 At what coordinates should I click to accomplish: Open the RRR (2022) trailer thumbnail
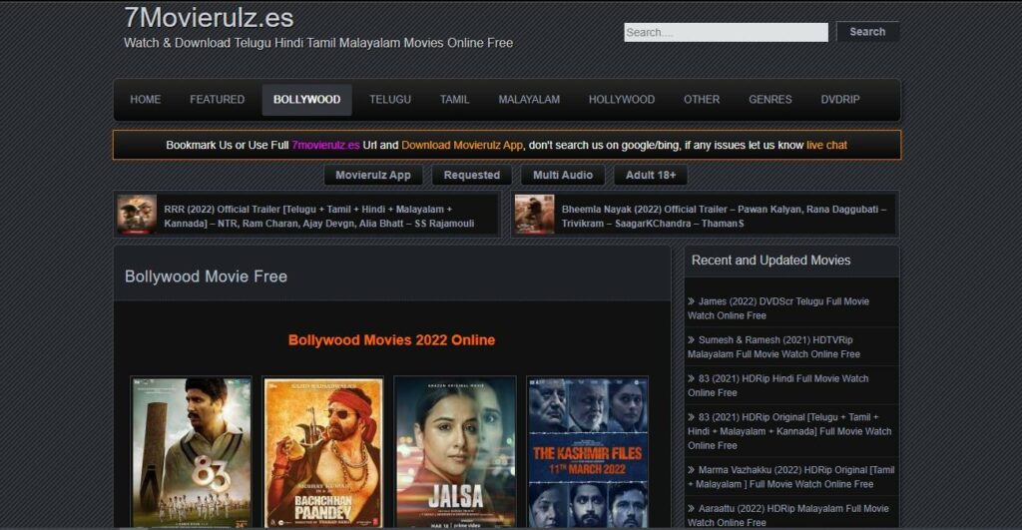pyautogui.click(x=137, y=214)
